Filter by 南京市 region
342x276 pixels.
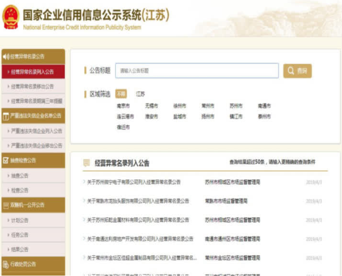pyautogui.click(x=123, y=106)
